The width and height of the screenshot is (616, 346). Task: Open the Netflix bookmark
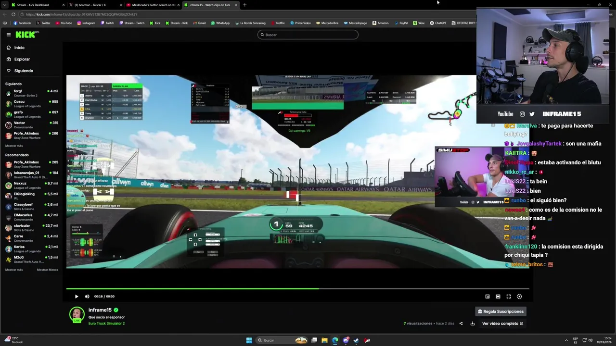(x=278, y=23)
